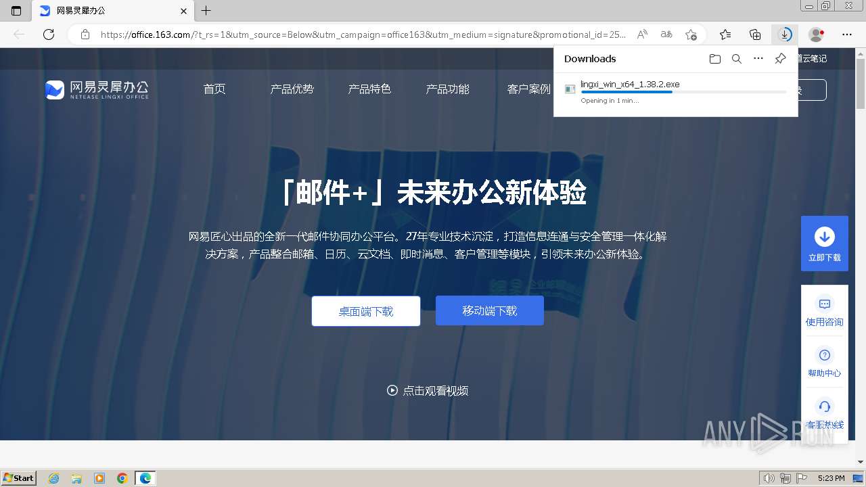Open the Favorites list

coord(725,34)
